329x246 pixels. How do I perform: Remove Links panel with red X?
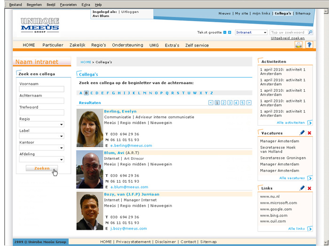[x=309, y=188]
